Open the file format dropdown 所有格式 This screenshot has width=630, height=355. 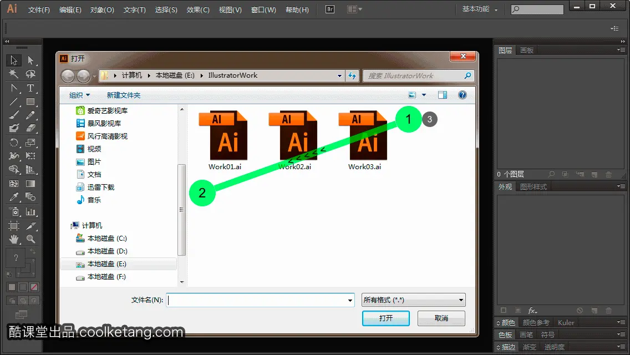tap(414, 300)
